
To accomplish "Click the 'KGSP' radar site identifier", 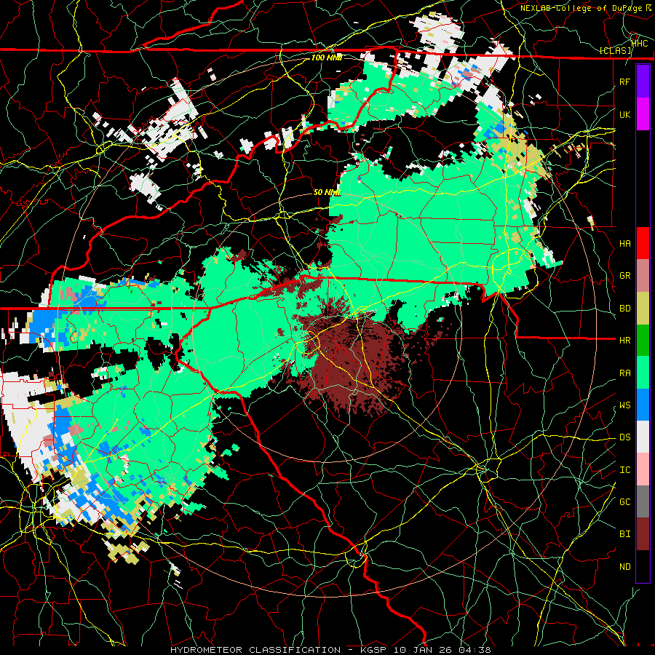I will pyautogui.click(x=374, y=650).
